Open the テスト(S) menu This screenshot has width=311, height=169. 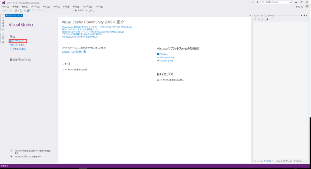point(66,7)
